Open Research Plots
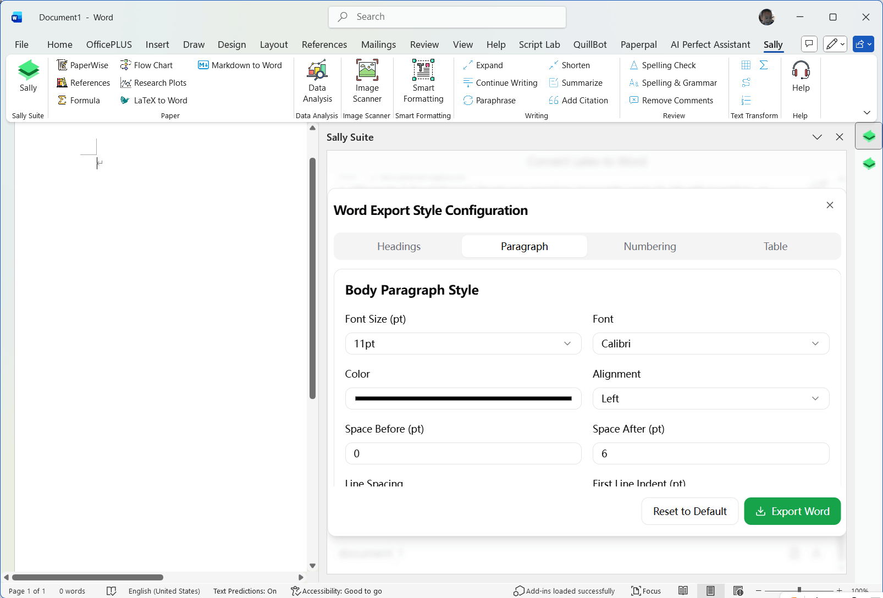Viewport: 883px width, 598px height. [x=153, y=82]
